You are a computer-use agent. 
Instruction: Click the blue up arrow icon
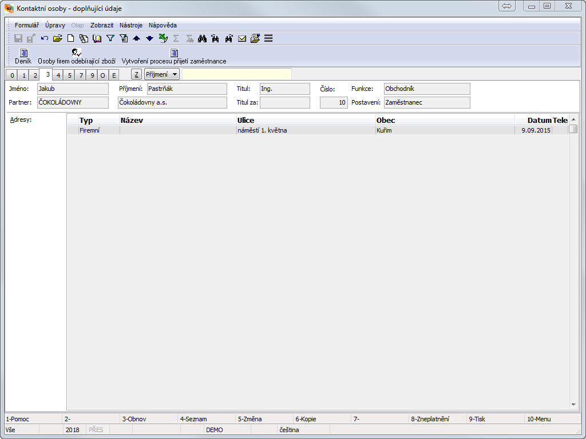click(x=136, y=38)
